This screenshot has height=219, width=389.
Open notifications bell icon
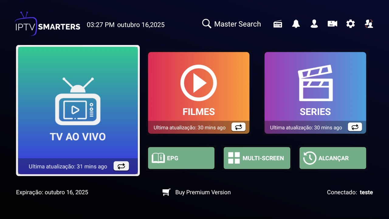pyautogui.click(x=296, y=24)
